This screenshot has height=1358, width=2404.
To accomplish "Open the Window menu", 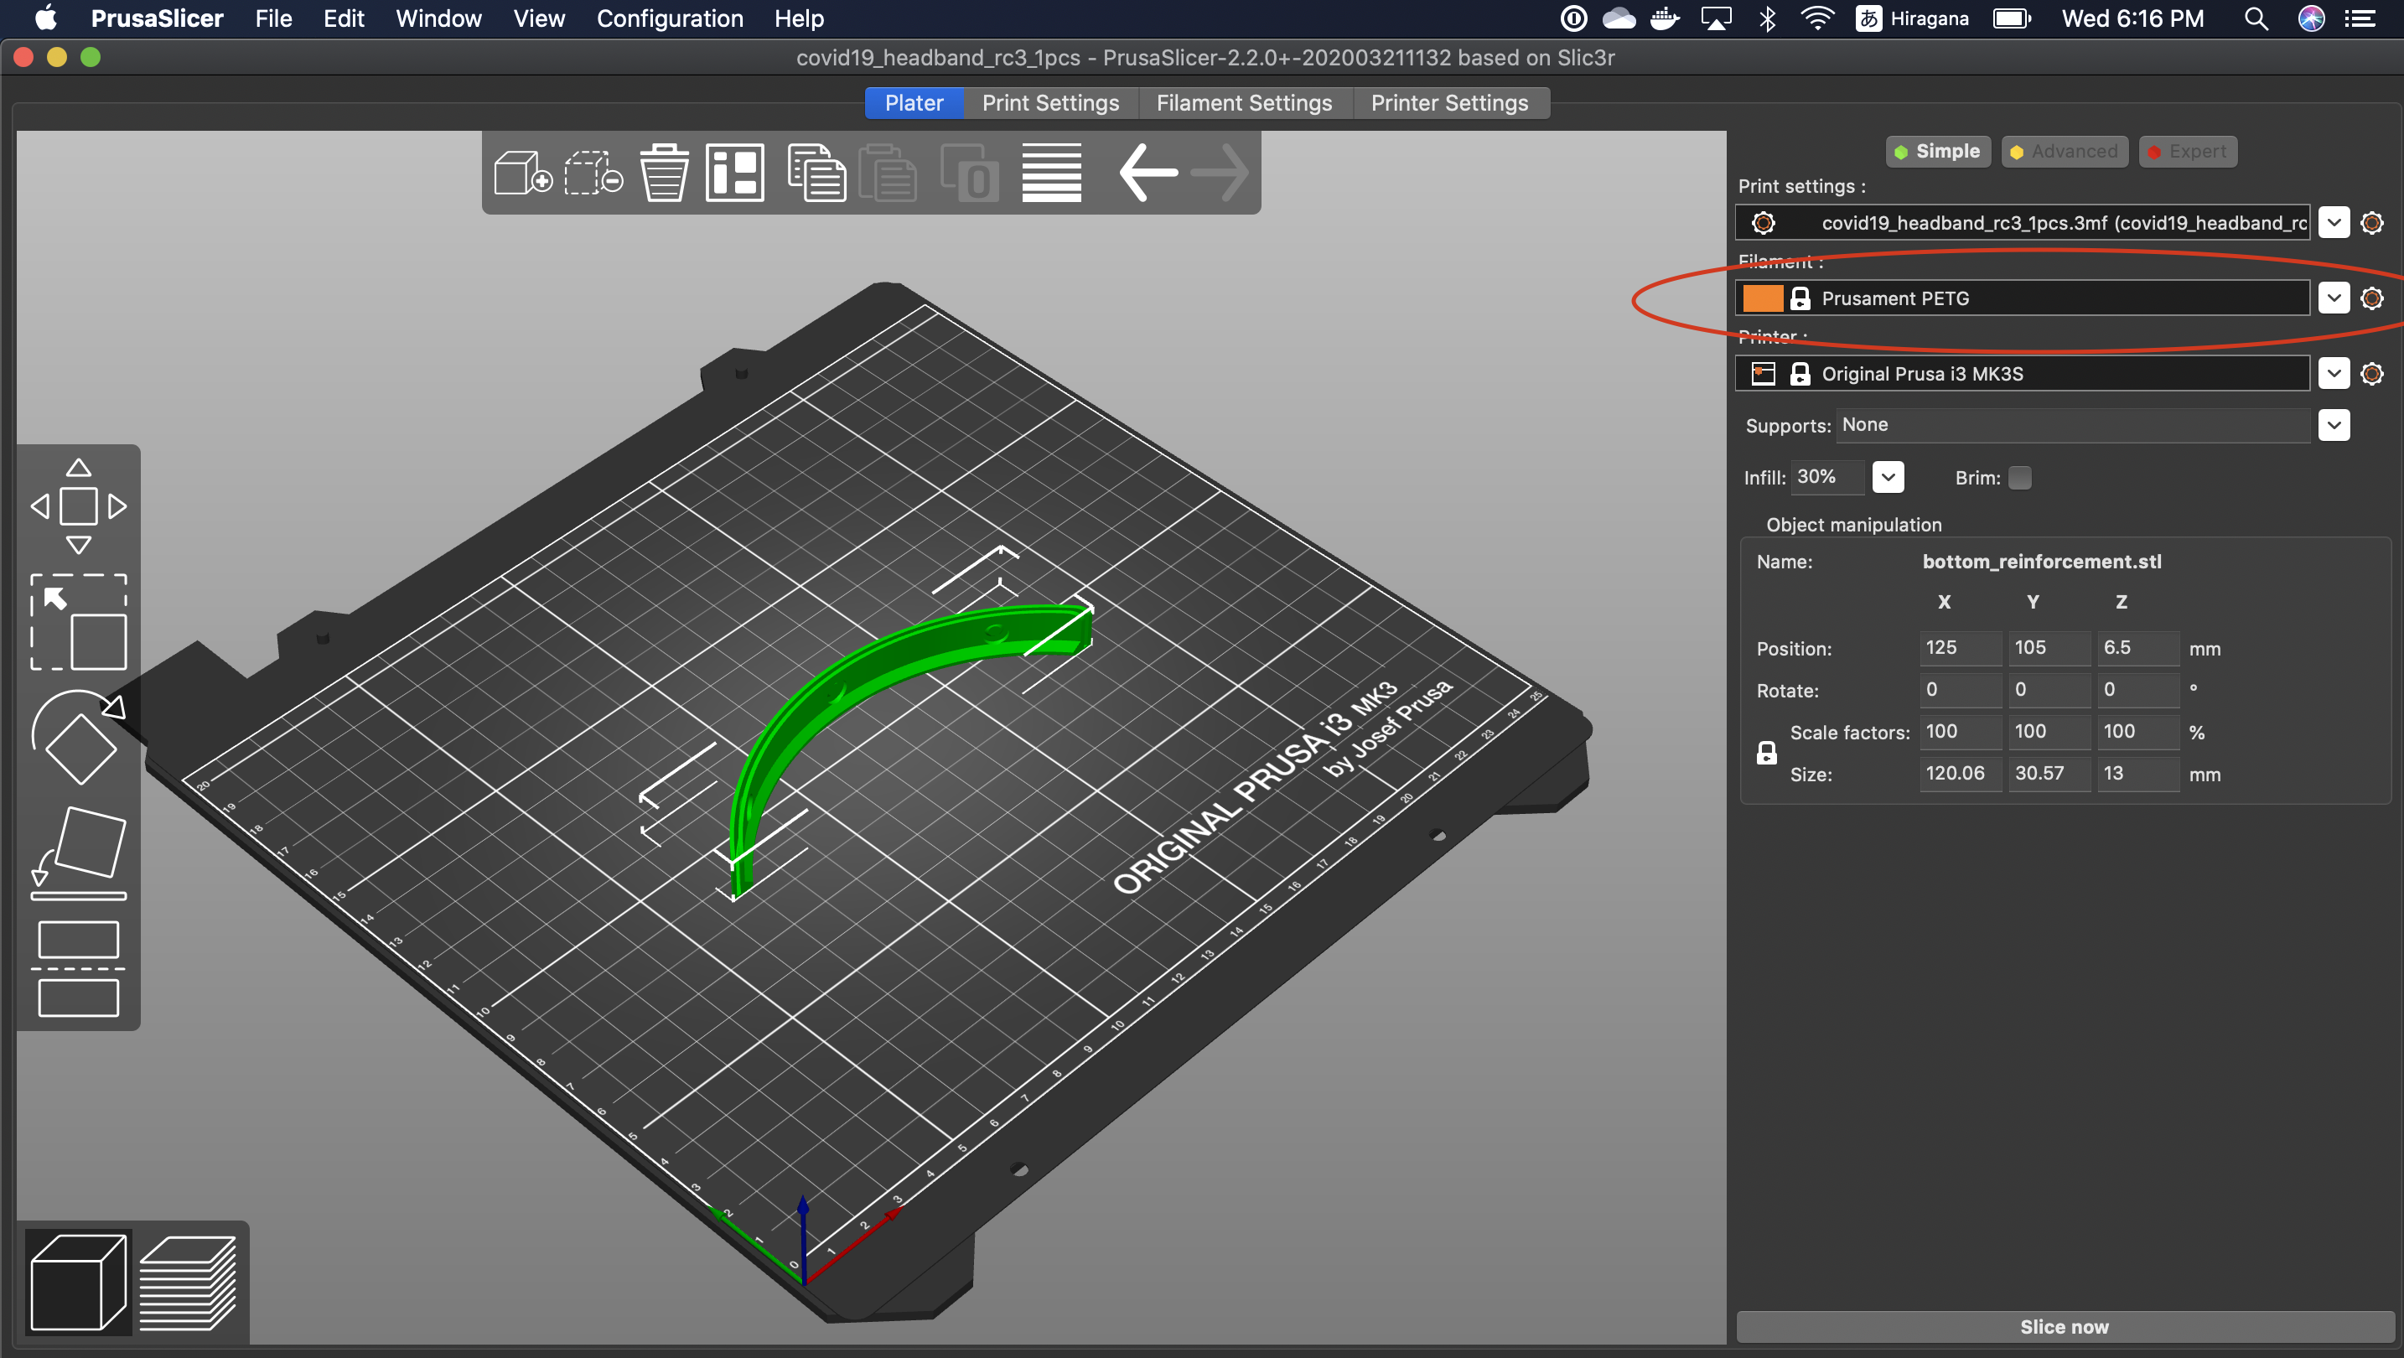I will tap(438, 18).
